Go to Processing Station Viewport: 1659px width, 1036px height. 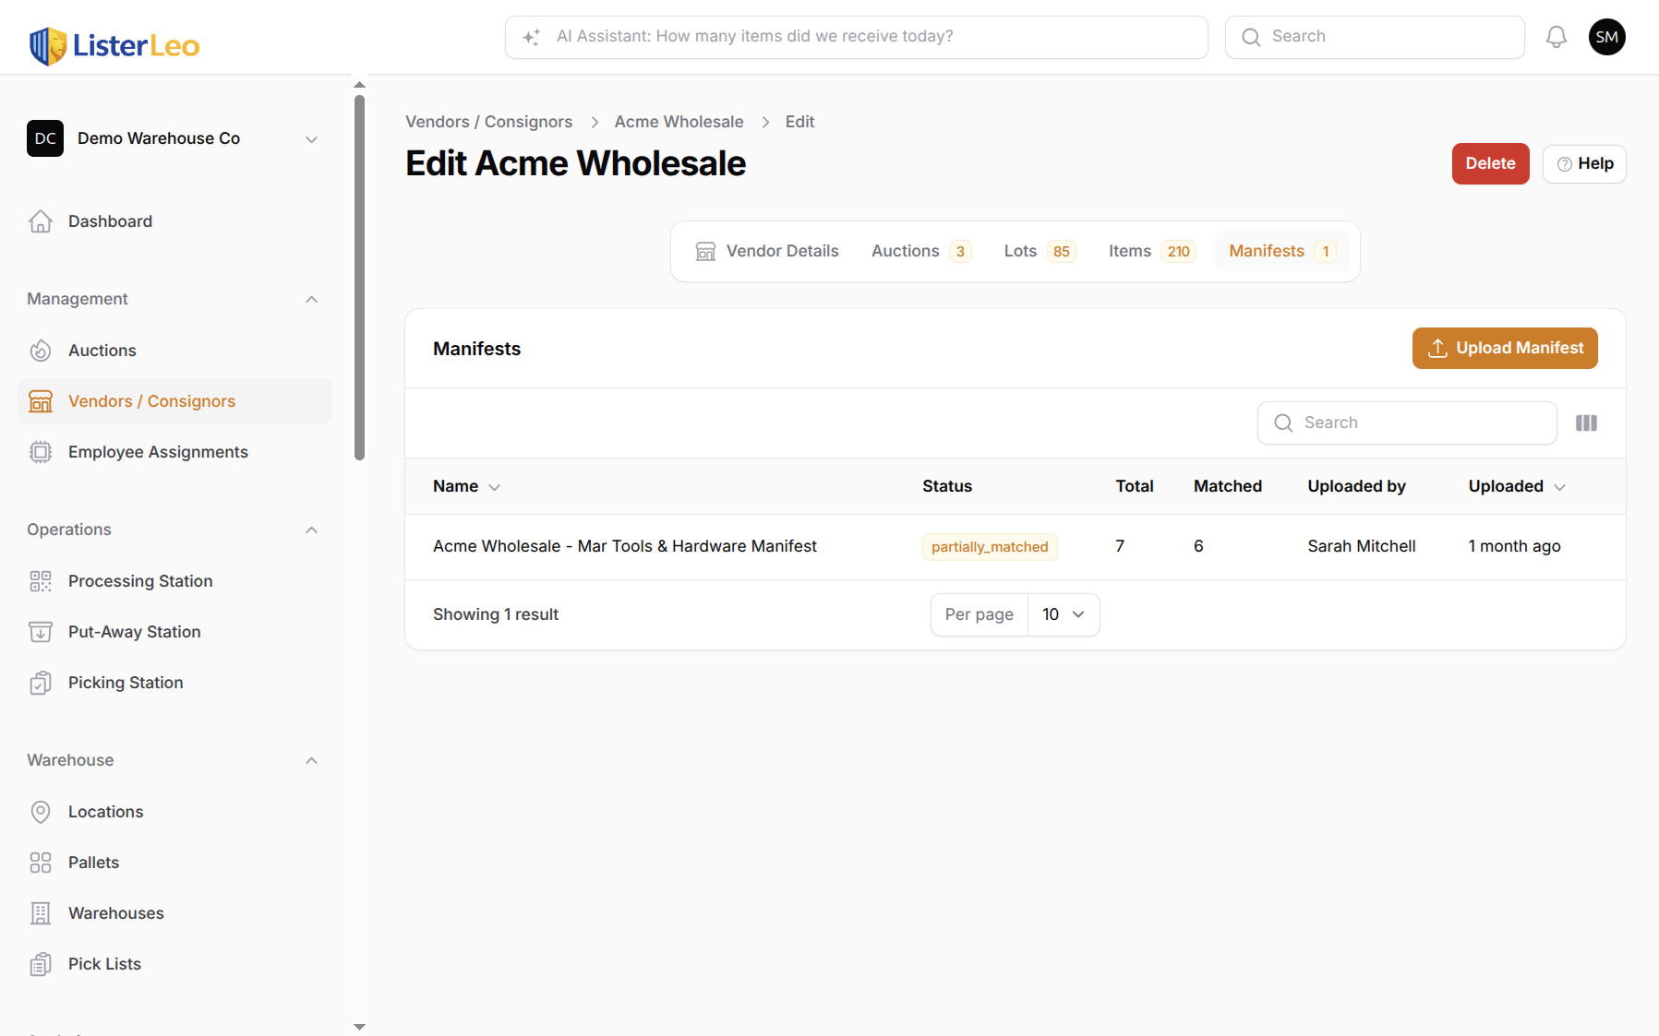[174, 581]
